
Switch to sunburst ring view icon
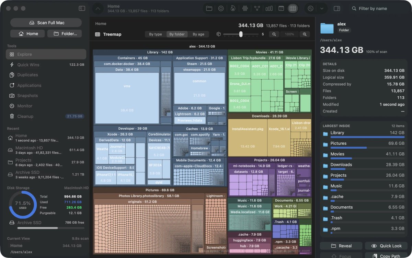tap(221, 8)
